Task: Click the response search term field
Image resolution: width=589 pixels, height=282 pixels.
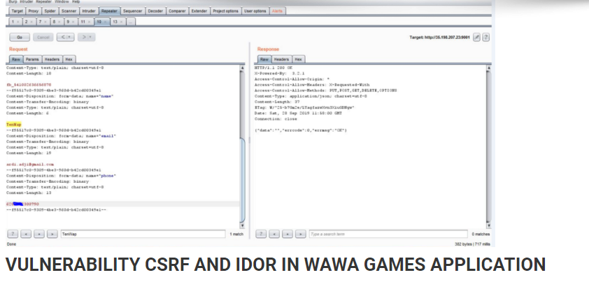Action: pyautogui.click(x=388, y=234)
